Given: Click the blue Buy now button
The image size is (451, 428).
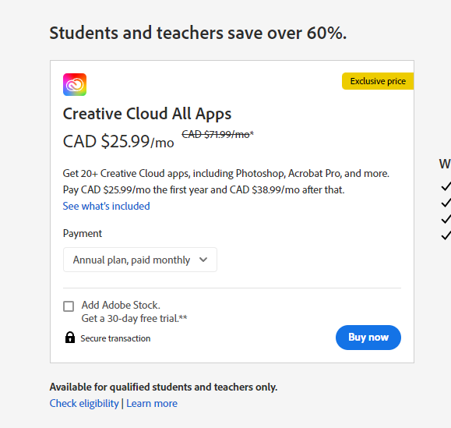Looking at the screenshot, I should [x=368, y=338].
